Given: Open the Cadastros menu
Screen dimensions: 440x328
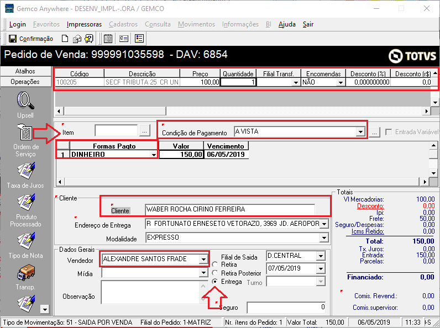Looking at the screenshot, I should point(123,24).
